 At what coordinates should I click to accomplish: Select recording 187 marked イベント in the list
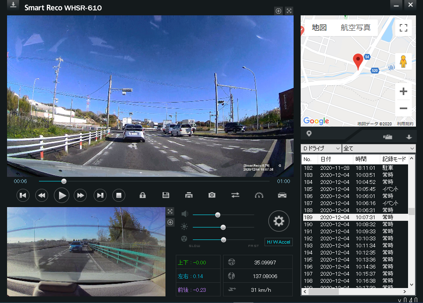pos(355,203)
